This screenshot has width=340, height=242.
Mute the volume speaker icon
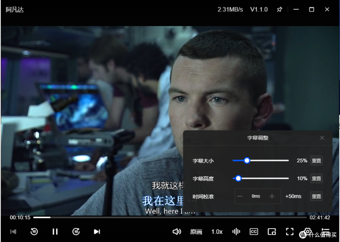click(177, 232)
